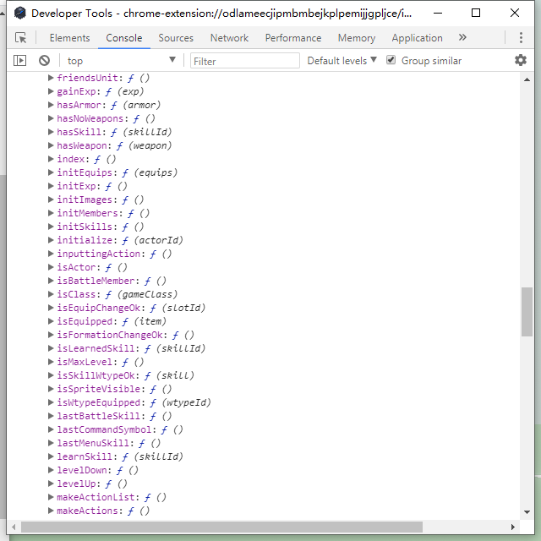Select the learnSkill property name
Screen dimensions: 541x541
[x=85, y=456]
